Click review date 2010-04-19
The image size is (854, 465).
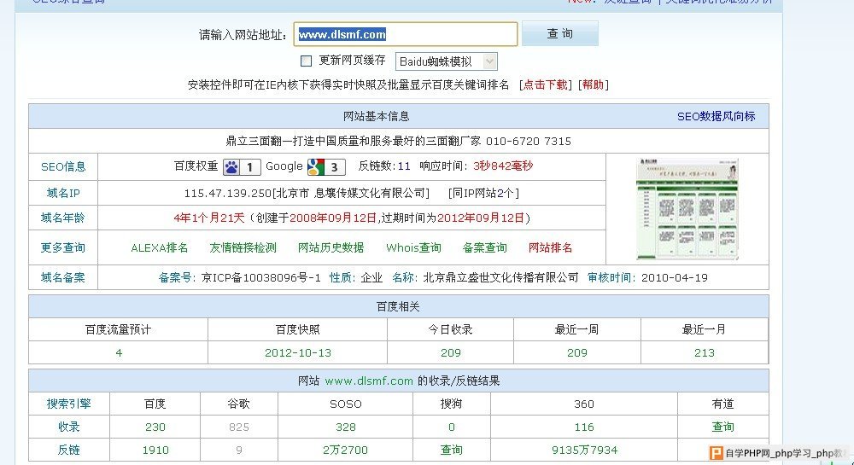pyautogui.click(x=675, y=278)
